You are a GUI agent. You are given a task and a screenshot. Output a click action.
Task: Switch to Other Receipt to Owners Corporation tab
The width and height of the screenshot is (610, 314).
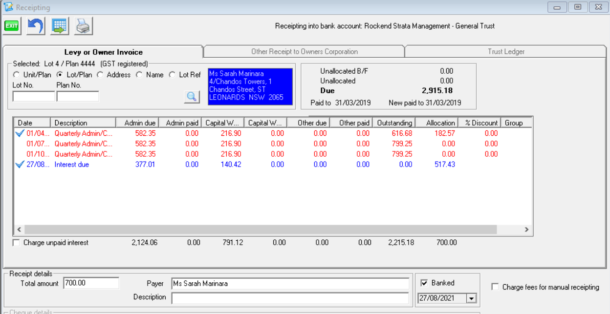tap(304, 51)
